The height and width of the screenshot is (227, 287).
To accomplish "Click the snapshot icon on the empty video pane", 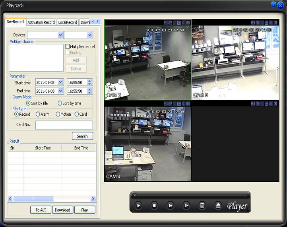I will tap(266, 104).
